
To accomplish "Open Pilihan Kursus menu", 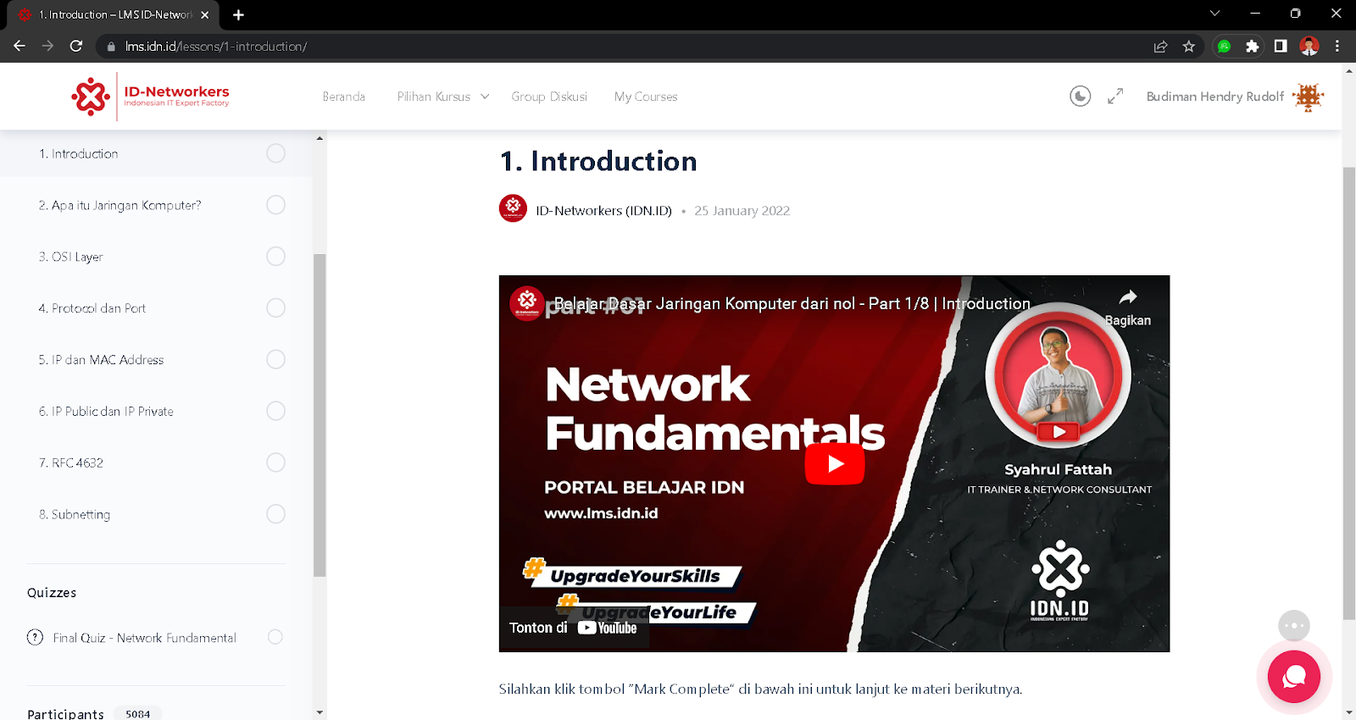I will point(434,97).
